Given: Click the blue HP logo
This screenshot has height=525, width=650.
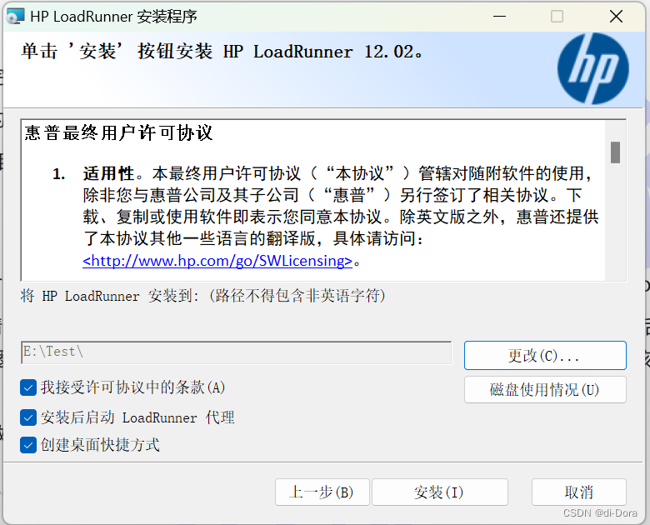Looking at the screenshot, I should click(x=592, y=69).
